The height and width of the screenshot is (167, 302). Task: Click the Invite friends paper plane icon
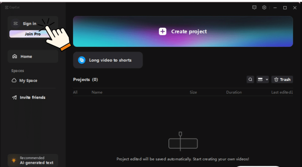[14, 97]
